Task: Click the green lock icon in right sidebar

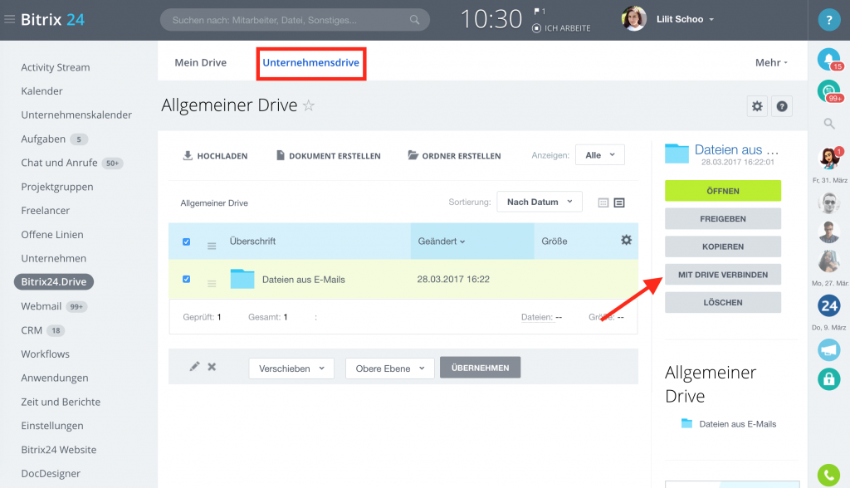Action: click(829, 378)
